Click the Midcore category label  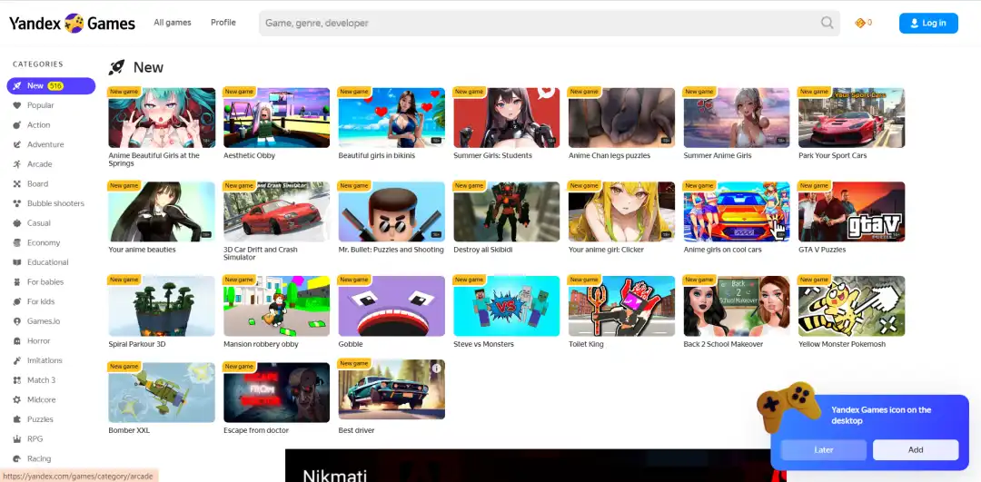41,399
